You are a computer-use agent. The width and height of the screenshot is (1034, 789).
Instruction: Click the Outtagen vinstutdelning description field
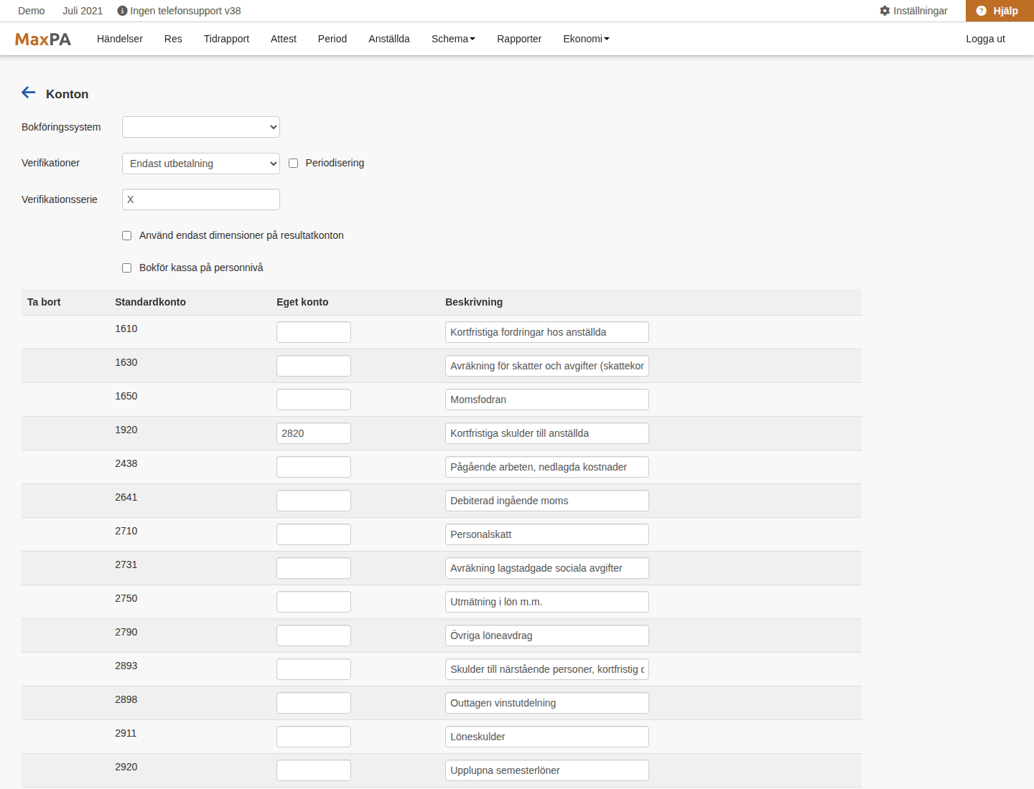pyautogui.click(x=547, y=703)
